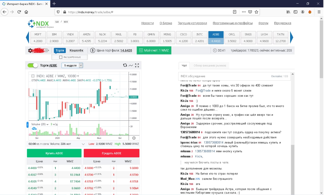Click the logout door icon
The height and width of the screenshot is (195, 324).
coord(47,51)
